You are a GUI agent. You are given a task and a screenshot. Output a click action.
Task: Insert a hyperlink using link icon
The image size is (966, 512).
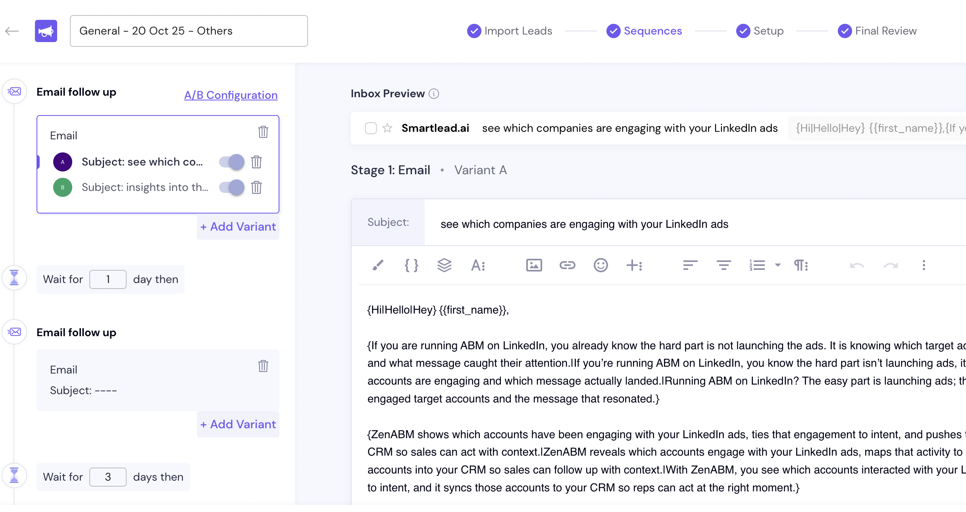(567, 265)
